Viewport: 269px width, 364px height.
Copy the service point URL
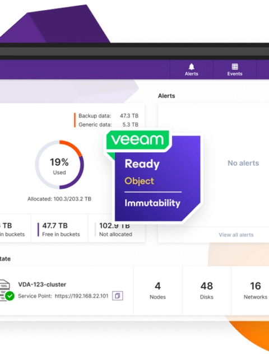point(118,296)
